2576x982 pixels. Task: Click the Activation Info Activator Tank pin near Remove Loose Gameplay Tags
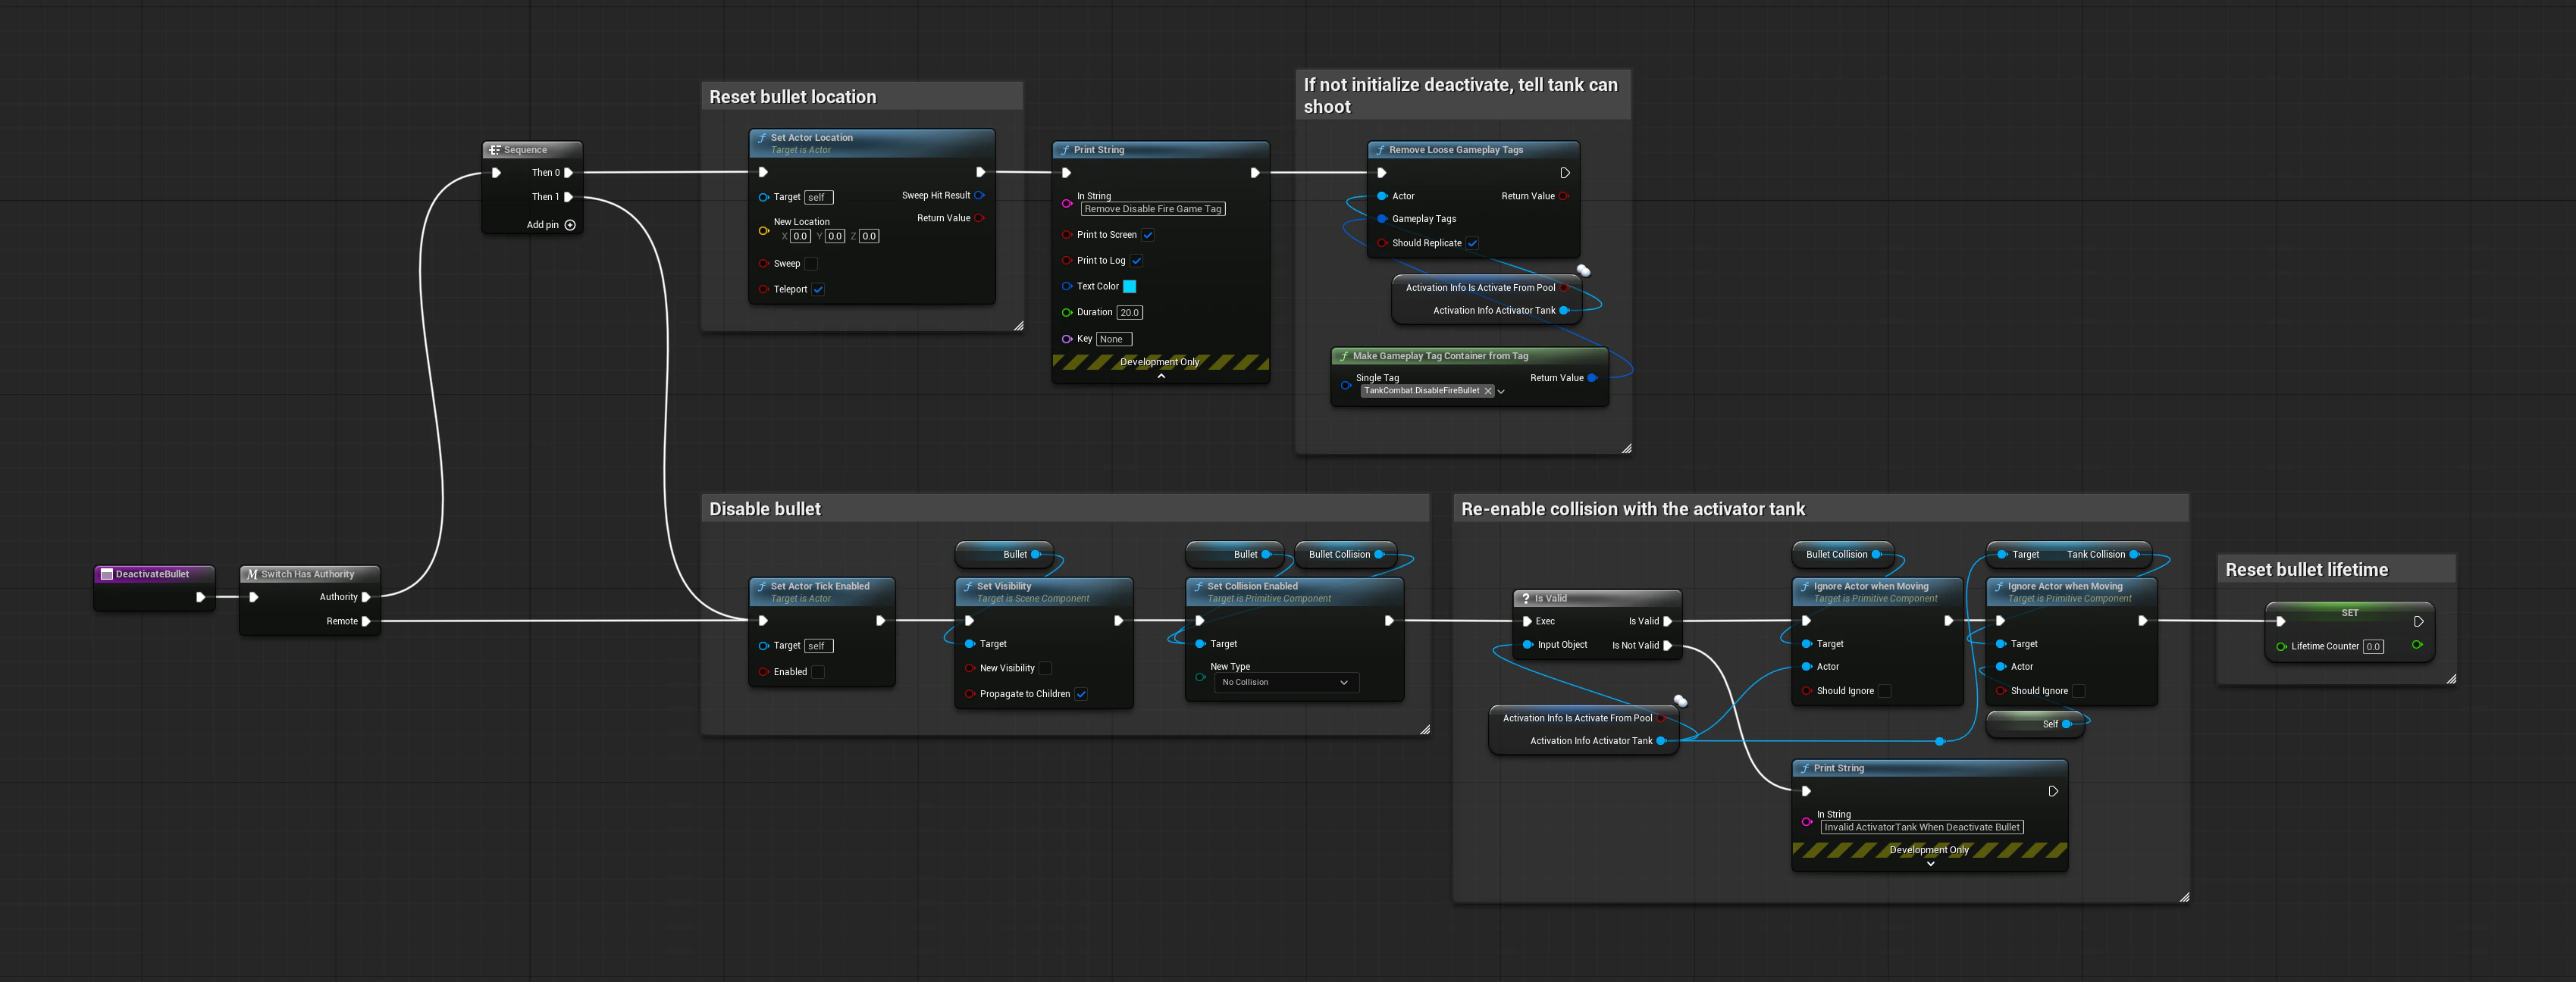(x=1564, y=311)
